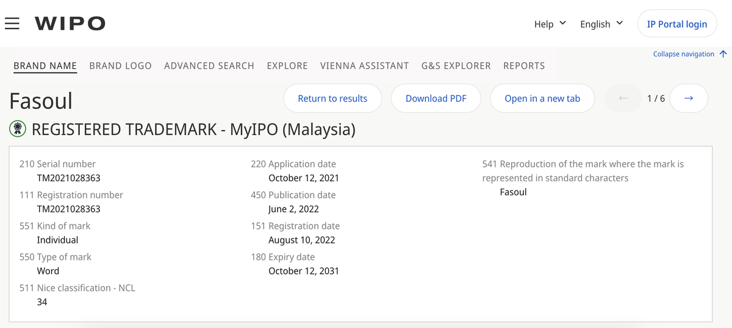This screenshot has height=328, width=732.
Task: Click Nice classification value 34
Action: 42,302
